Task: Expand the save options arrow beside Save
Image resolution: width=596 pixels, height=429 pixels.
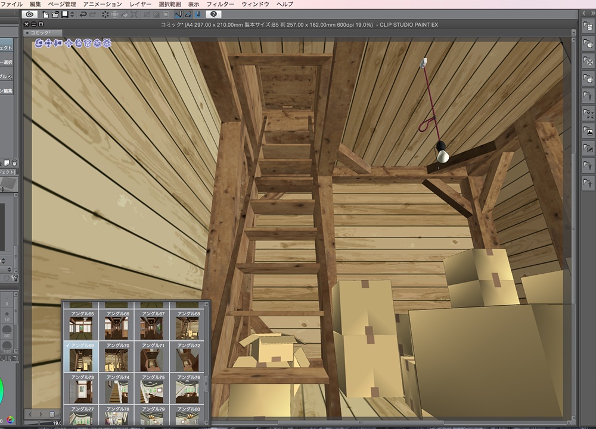Action: click(72, 14)
